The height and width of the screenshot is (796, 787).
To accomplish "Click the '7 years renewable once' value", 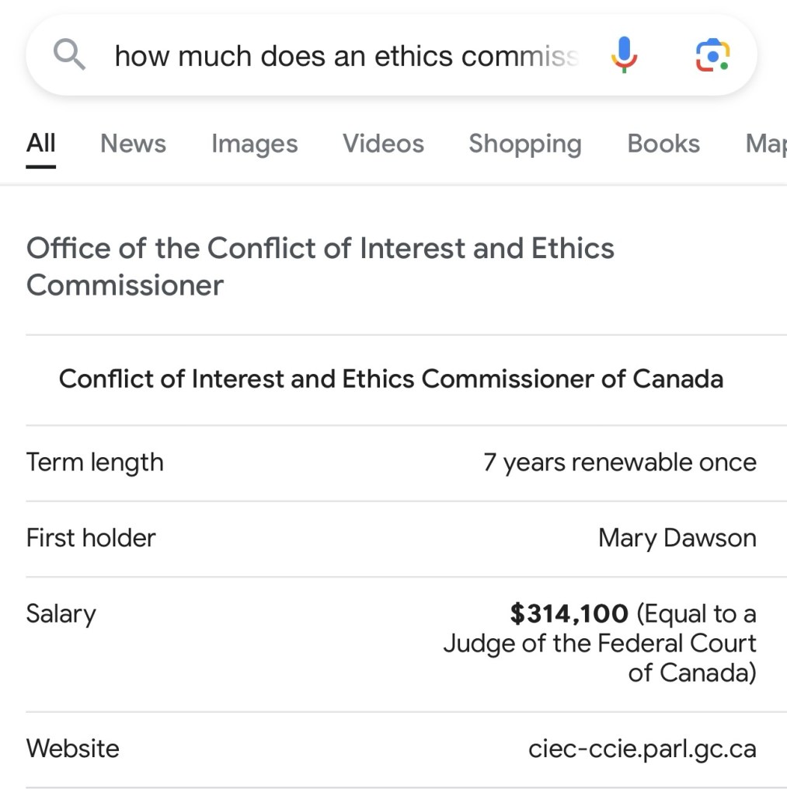I will [x=619, y=463].
